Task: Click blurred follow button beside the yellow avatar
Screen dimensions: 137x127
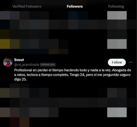Action: point(117,44)
